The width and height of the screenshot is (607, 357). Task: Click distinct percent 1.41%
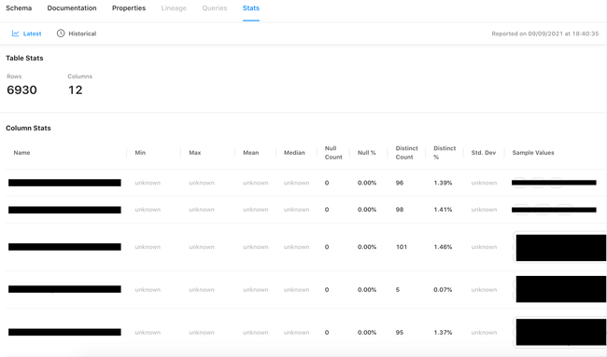click(x=443, y=210)
